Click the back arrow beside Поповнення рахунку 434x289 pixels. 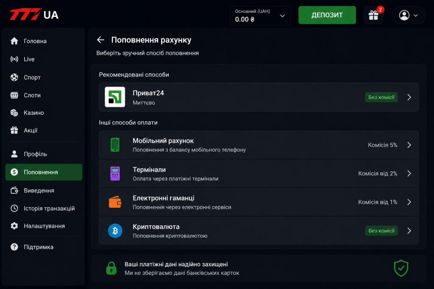coord(100,40)
